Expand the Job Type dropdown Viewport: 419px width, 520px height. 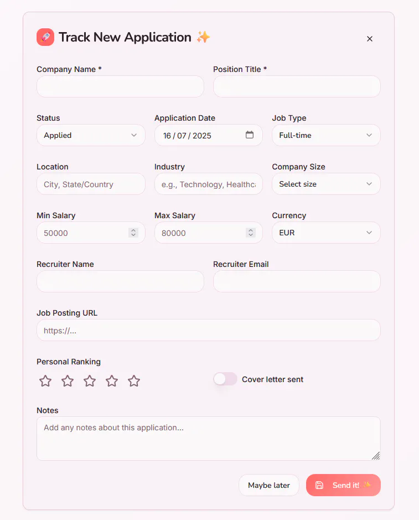[326, 135]
